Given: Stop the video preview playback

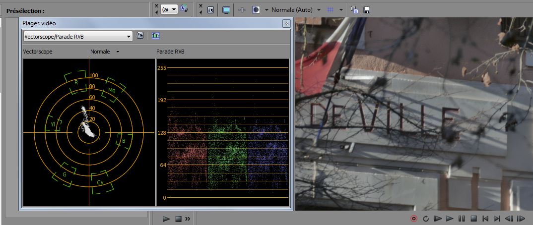Looking at the screenshot, I should tap(473, 218).
